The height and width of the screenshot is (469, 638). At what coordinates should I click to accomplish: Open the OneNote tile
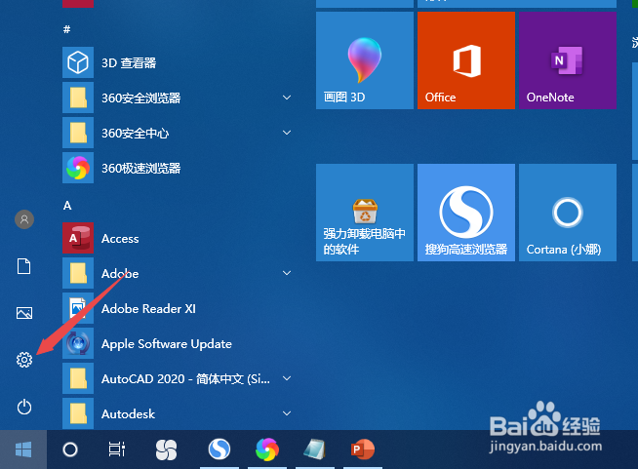568,60
